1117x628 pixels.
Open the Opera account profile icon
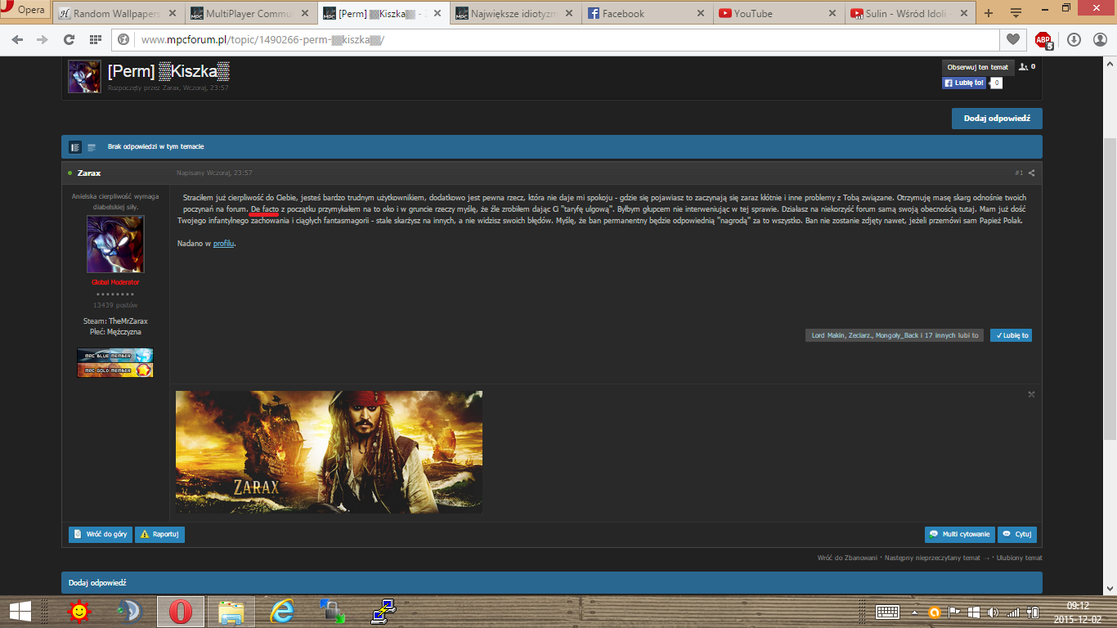pos(1098,39)
